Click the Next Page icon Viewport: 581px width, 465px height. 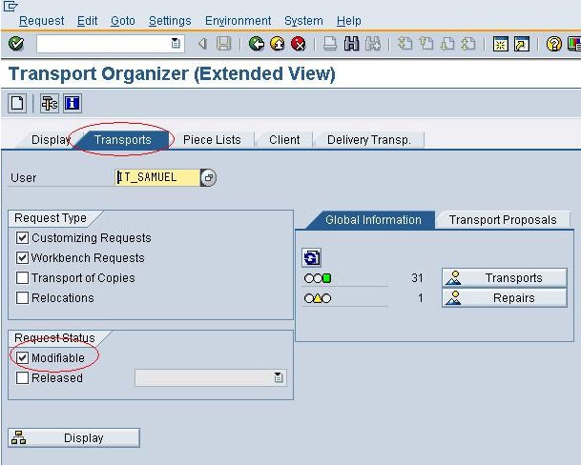point(447,44)
